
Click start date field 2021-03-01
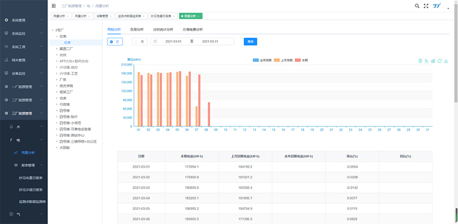pos(173,42)
